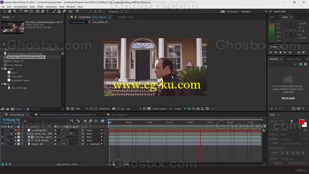
Task: Select the Horizontal Type tool
Action: (x=48, y=12)
